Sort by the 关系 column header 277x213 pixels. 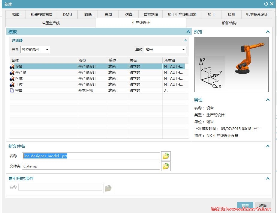[x=145, y=60]
